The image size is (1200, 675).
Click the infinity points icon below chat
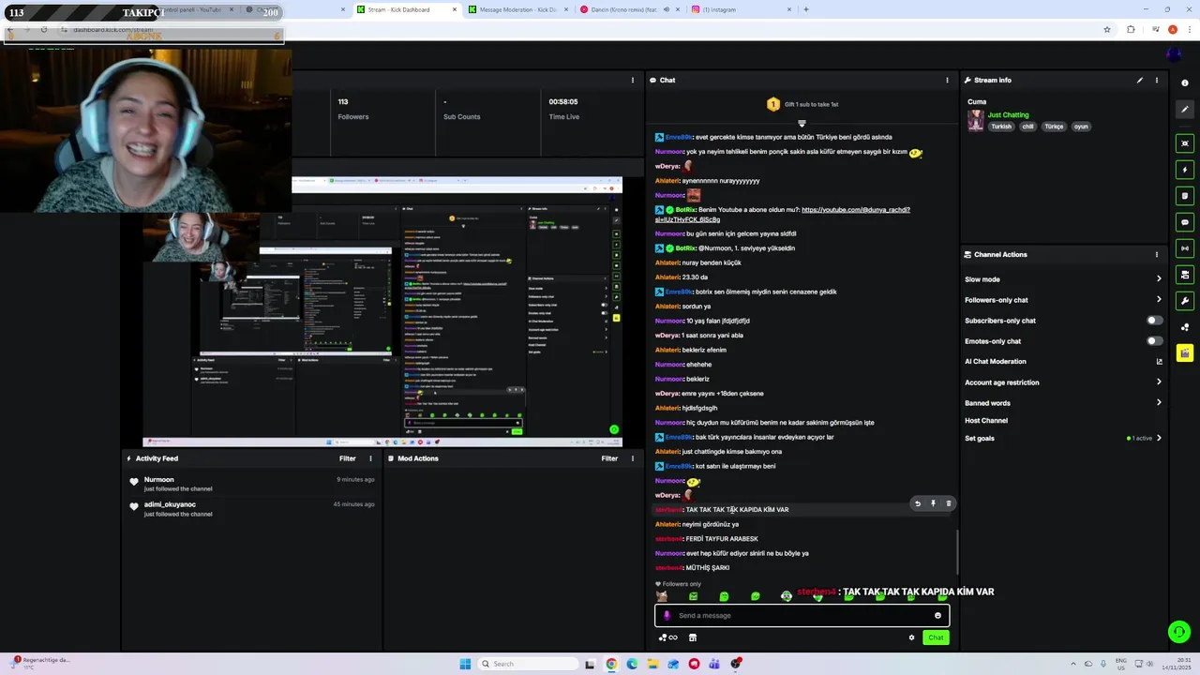coord(668,637)
